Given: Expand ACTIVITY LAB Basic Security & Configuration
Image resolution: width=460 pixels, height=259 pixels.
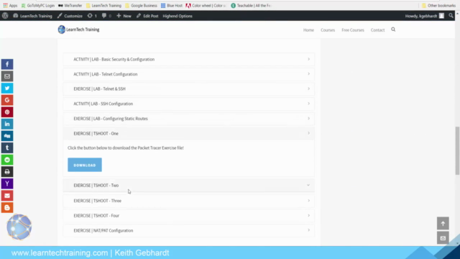Looking at the screenshot, I should [x=188, y=59].
